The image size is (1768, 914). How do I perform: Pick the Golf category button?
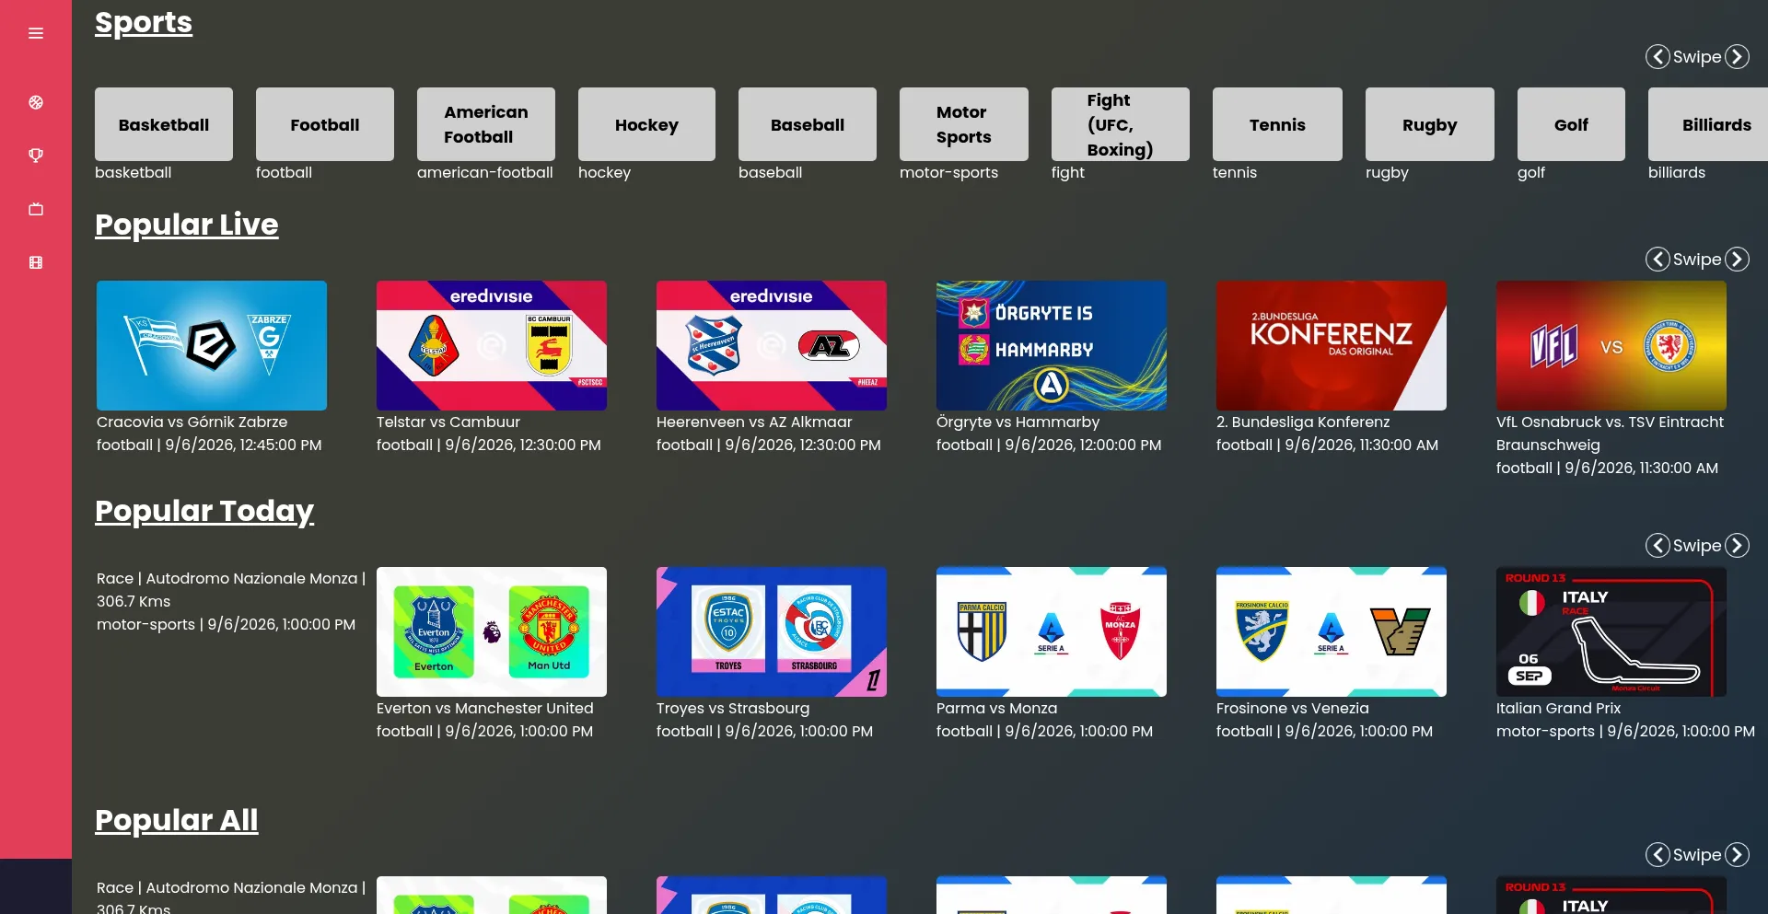click(x=1571, y=124)
